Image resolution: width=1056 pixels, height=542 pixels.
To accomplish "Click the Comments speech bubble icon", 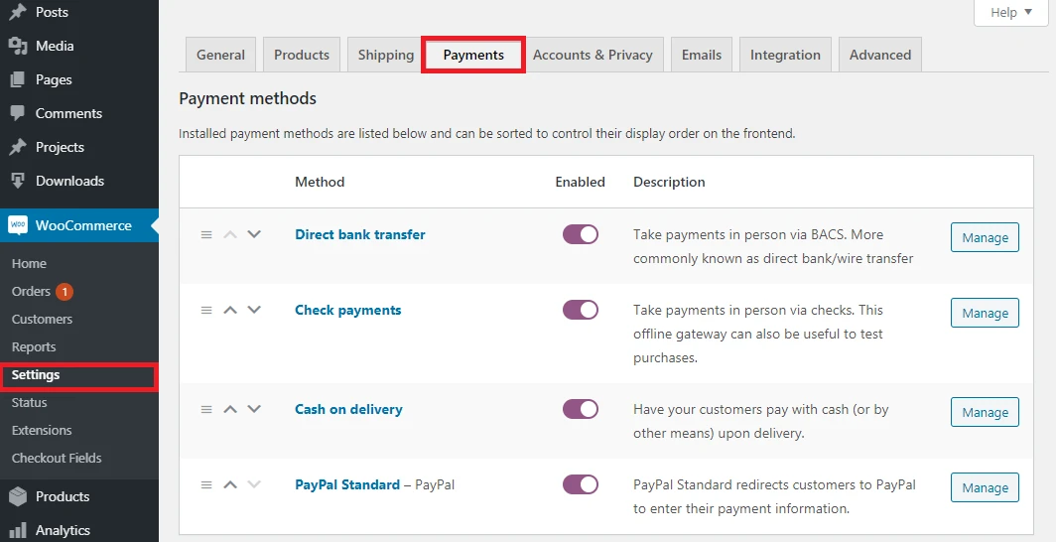I will [17, 113].
